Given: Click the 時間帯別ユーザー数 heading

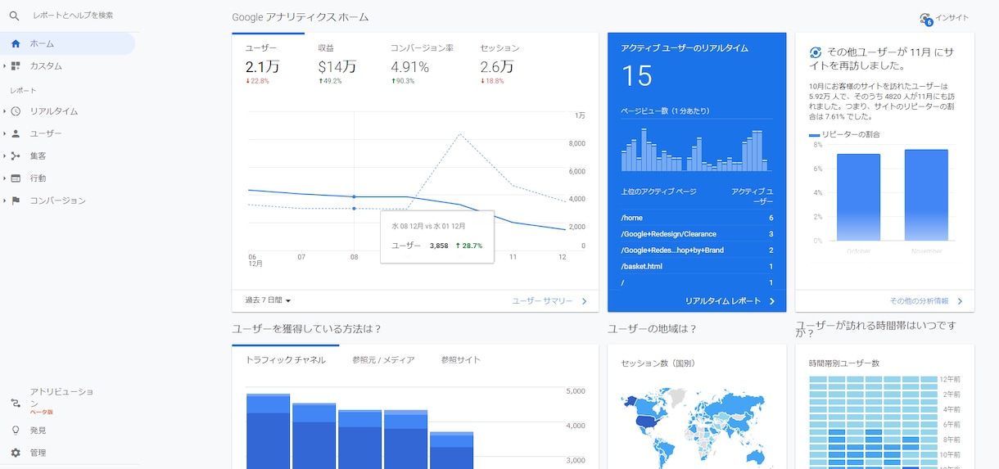Looking at the screenshot, I should [x=843, y=363].
